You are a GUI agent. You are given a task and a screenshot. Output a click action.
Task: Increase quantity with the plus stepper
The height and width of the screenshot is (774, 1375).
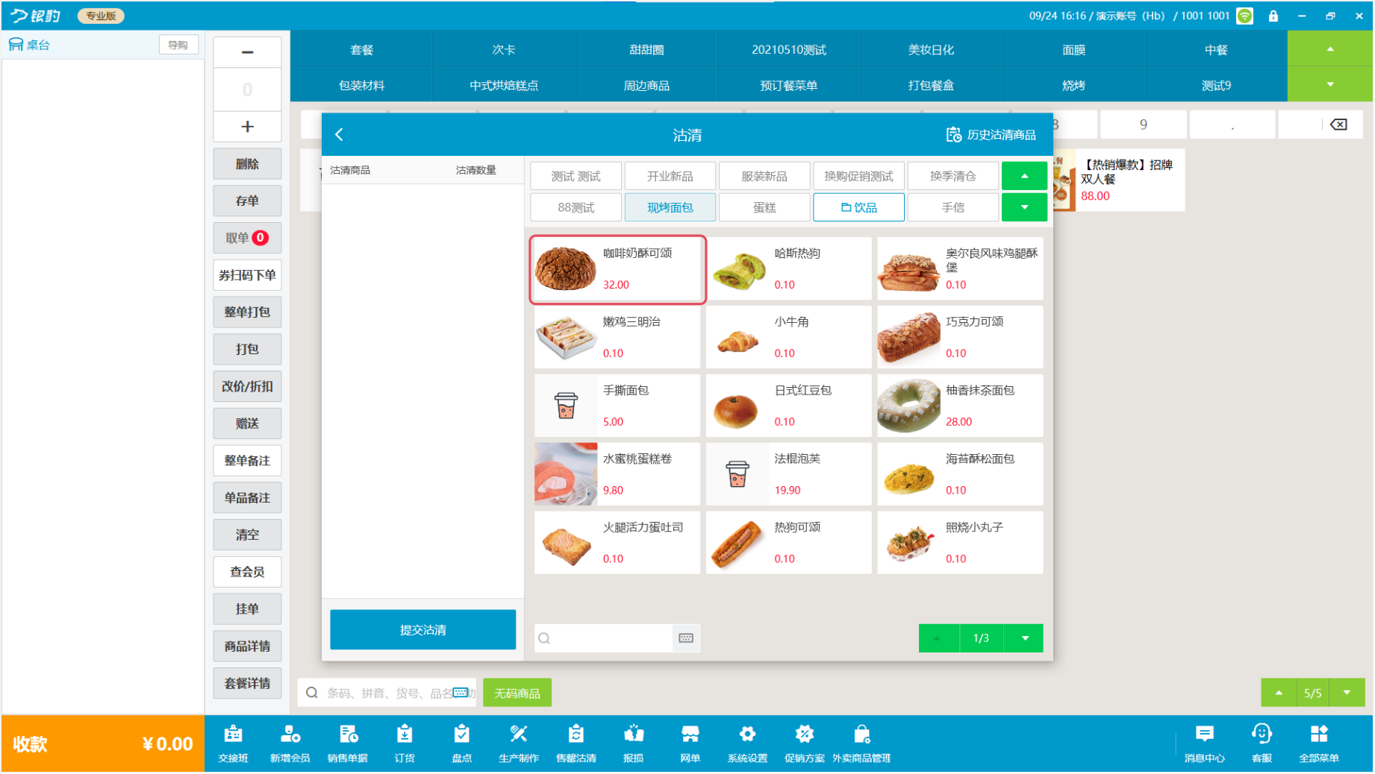[247, 127]
